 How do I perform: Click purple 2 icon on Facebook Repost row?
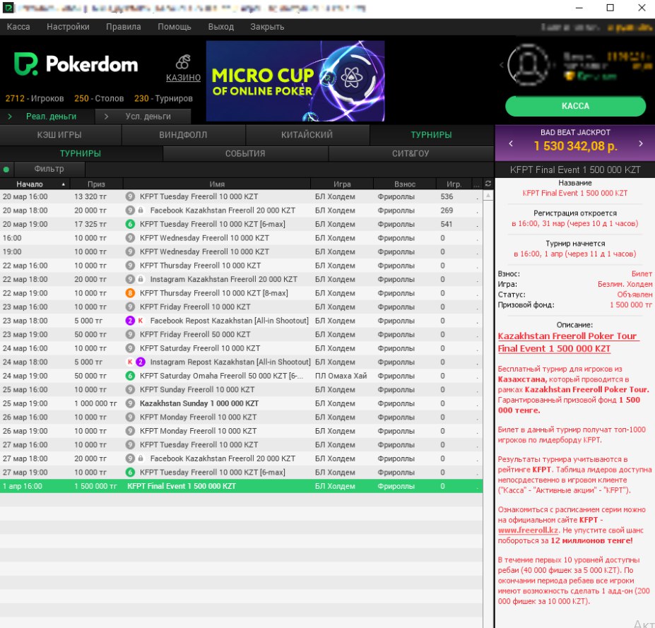pos(130,321)
